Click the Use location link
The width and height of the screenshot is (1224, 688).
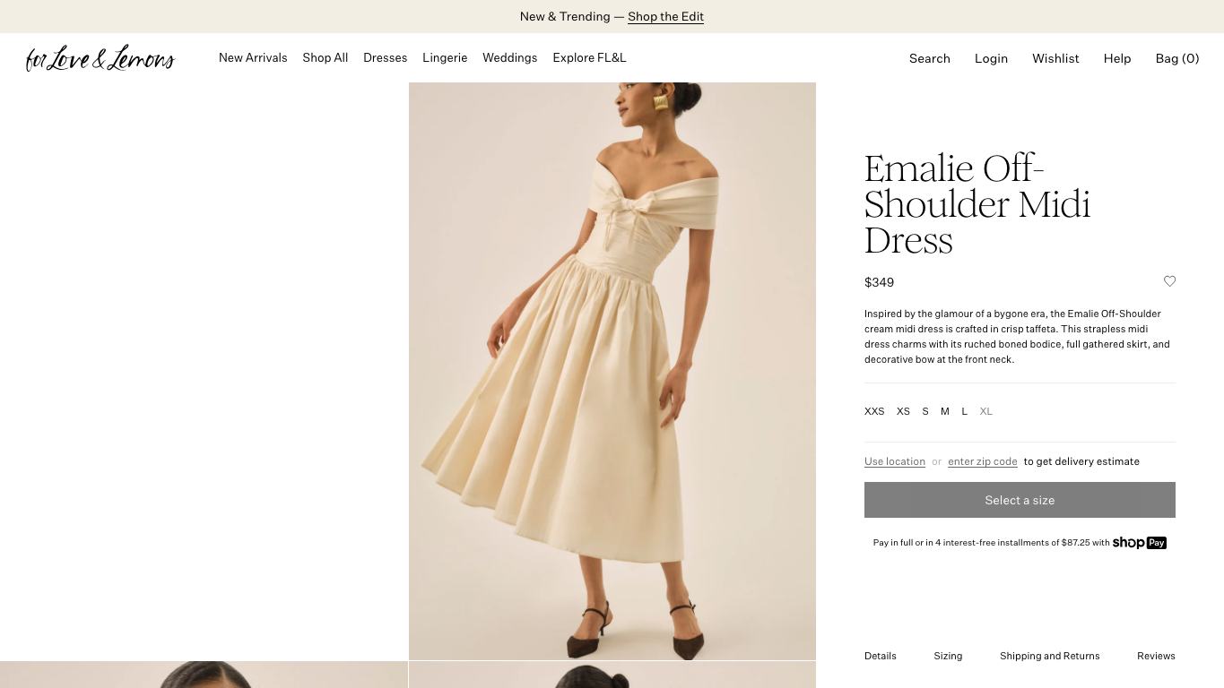coord(895,461)
